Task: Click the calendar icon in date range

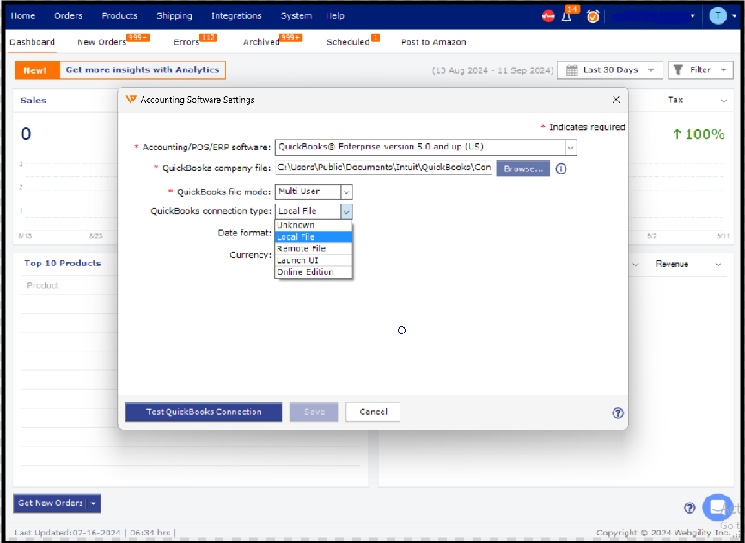Action: click(x=572, y=70)
